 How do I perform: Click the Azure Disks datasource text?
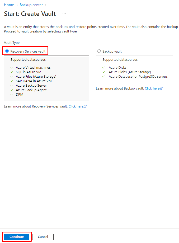[x=117, y=67]
